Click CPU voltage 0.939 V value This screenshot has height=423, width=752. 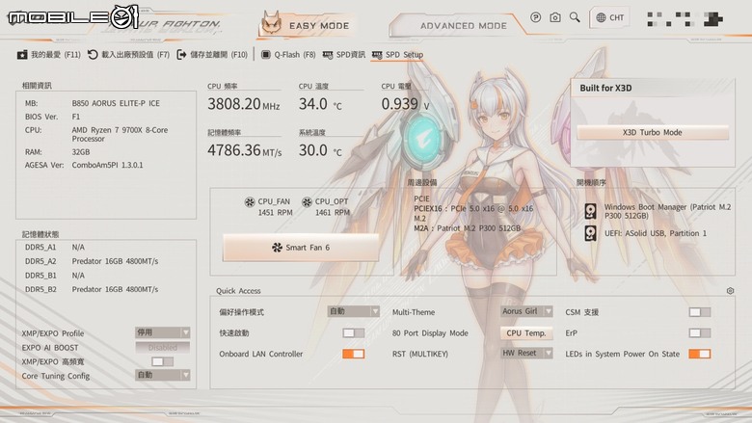405,104
